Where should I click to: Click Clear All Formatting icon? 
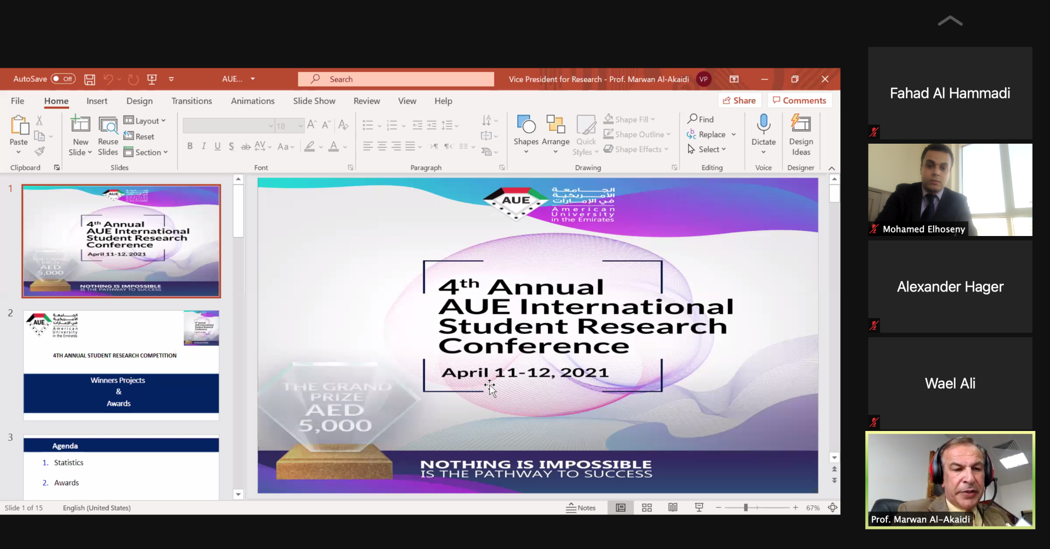[x=344, y=125]
